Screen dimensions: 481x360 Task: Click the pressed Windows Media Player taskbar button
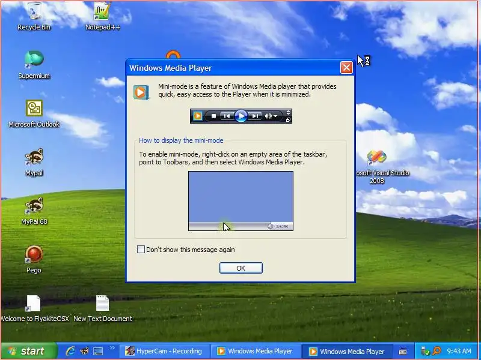pyautogui.click(x=348, y=351)
